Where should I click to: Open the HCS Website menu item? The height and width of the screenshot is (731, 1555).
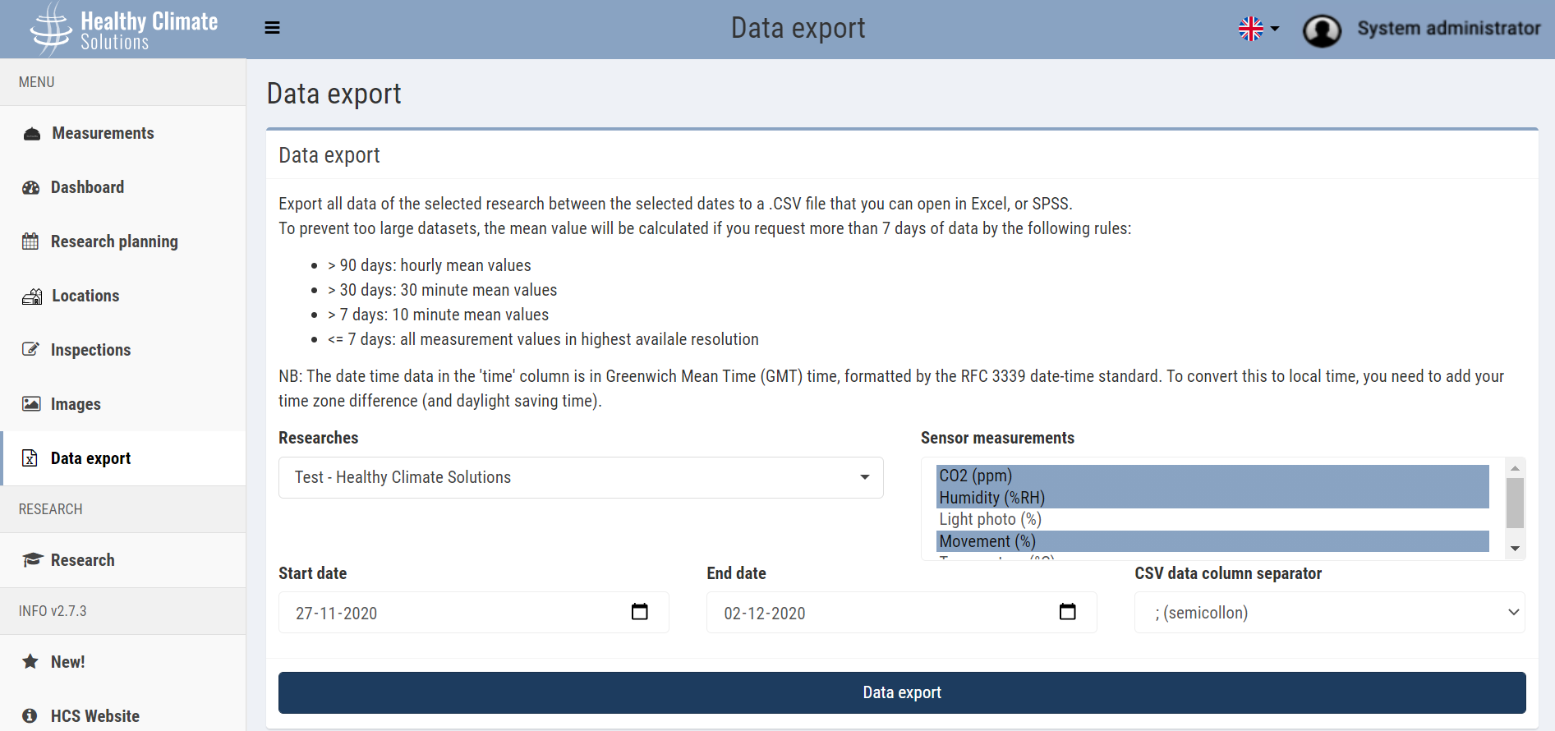pos(94,716)
